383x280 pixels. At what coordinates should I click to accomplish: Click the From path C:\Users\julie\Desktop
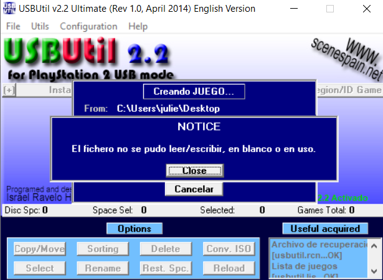click(168, 109)
